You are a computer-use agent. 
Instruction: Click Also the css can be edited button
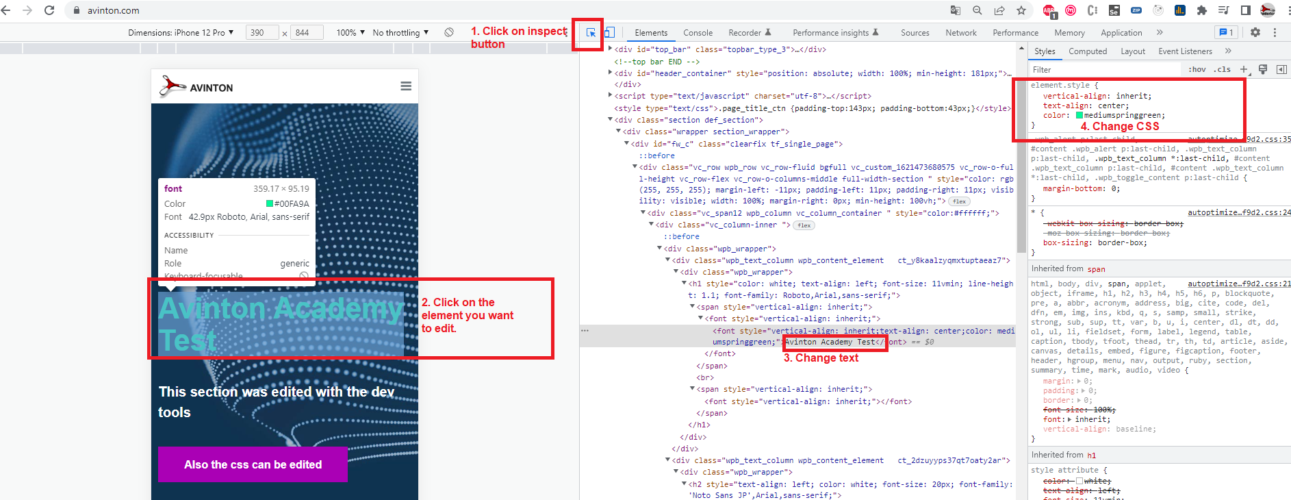[253, 464]
